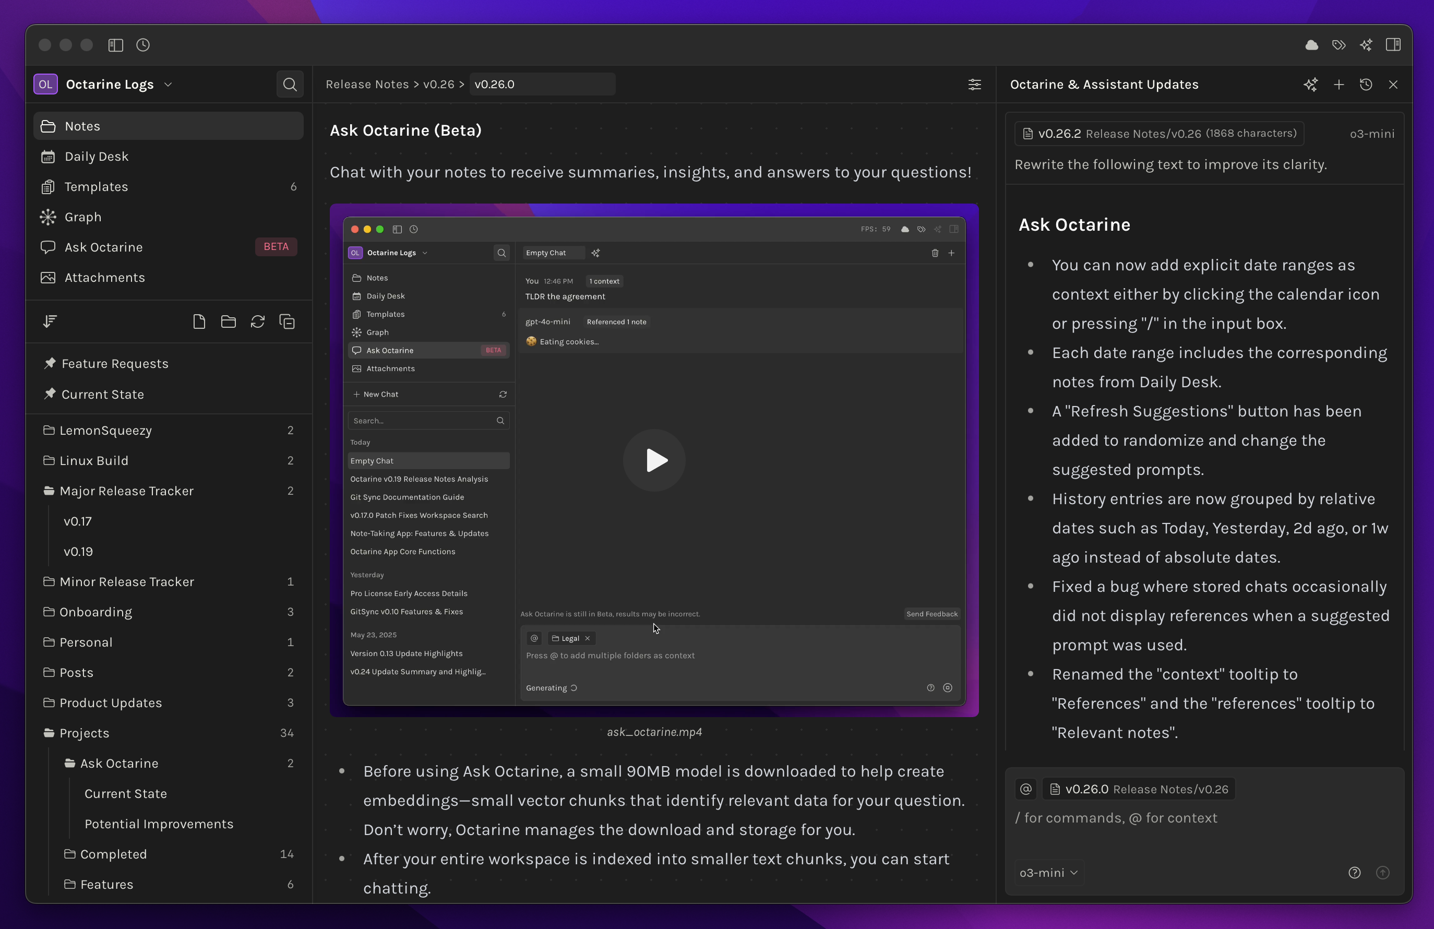Play the ask_octarine.mp4 video
This screenshot has width=1434, height=929.
tap(654, 460)
